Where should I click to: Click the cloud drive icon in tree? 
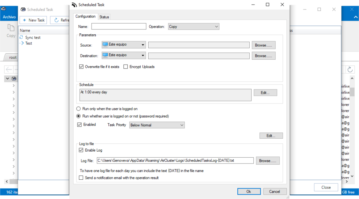(x=14, y=79)
